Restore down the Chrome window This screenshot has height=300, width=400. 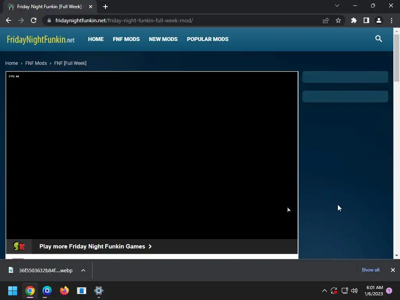click(x=373, y=5)
